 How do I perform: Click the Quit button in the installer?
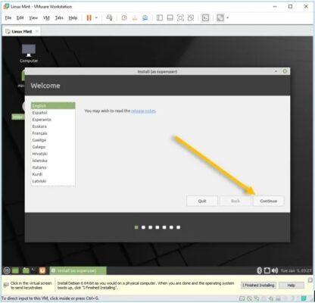(202, 201)
